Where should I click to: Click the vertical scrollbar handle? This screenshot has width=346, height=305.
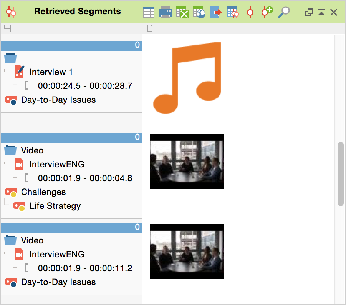click(x=340, y=174)
